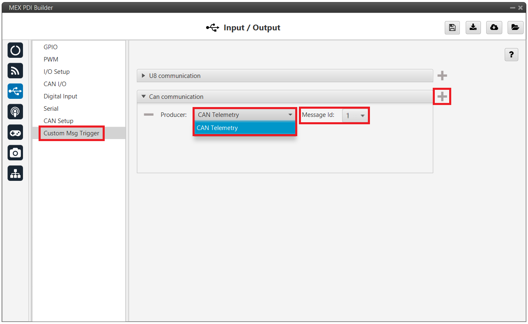The image size is (528, 324).
Task: Open the help question mark button
Action: (511, 55)
